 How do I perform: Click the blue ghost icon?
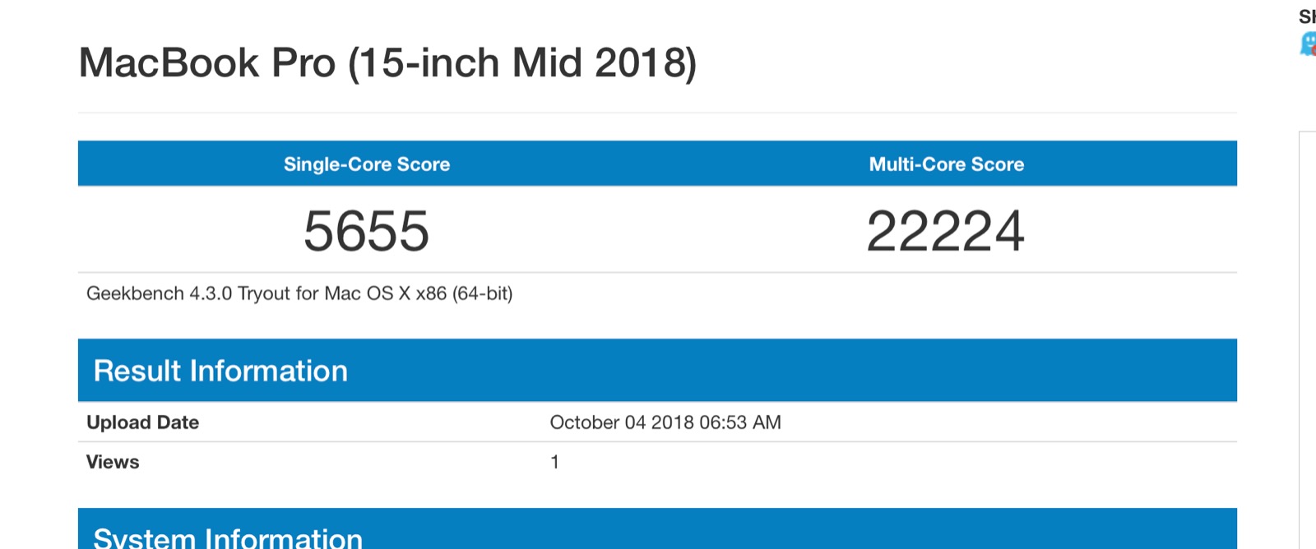pyautogui.click(x=1308, y=44)
